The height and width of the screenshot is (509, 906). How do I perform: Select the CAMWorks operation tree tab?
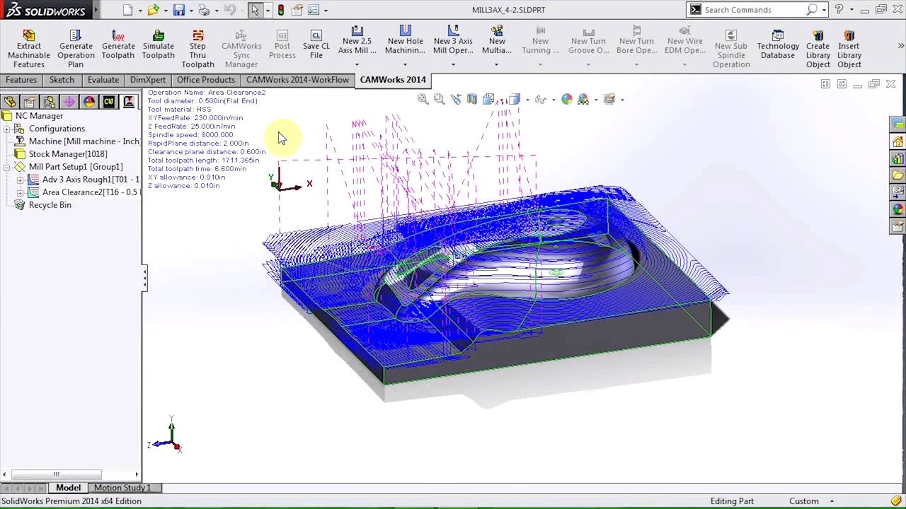(129, 102)
